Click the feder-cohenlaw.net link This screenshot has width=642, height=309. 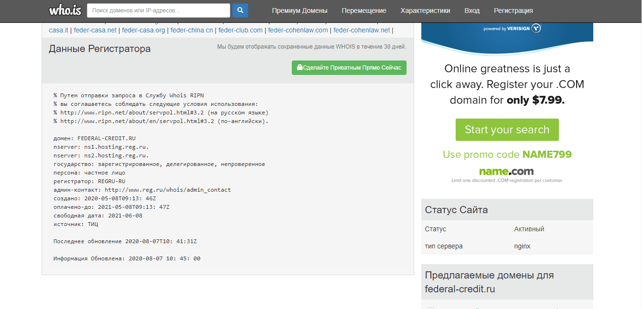362,30
